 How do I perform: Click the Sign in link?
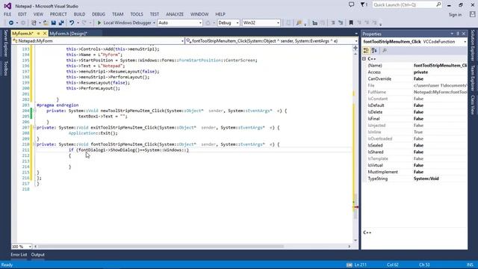coord(455,15)
